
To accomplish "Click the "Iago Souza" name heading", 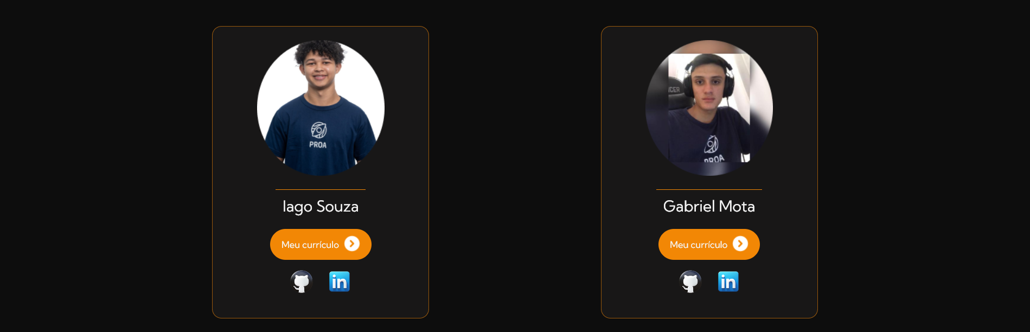I will (321, 207).
